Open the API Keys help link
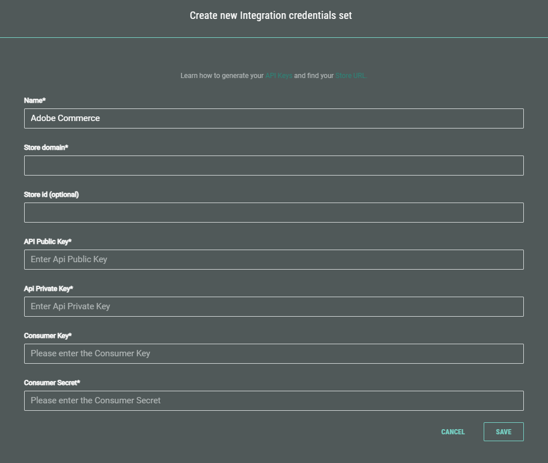Viewport: 548px width, 463px height. 279,76
